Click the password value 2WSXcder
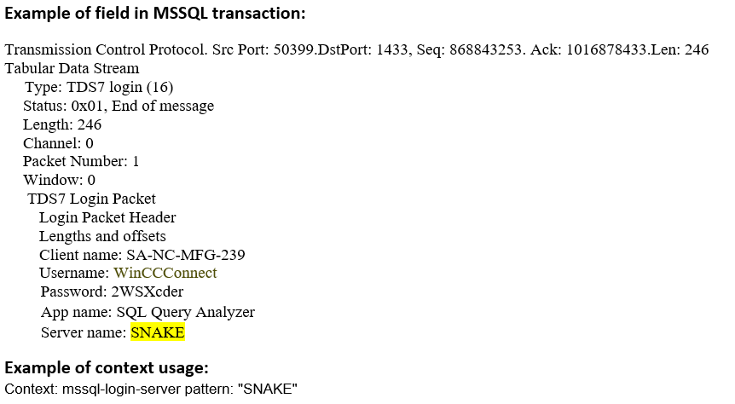The image size is (735, 404). click(148, 291)
